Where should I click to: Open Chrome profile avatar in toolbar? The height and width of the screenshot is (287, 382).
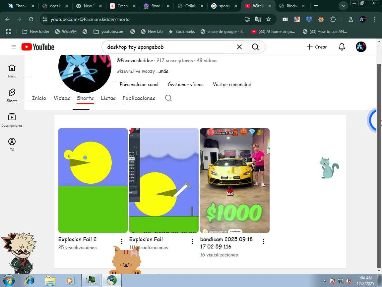tap(362, 19)
